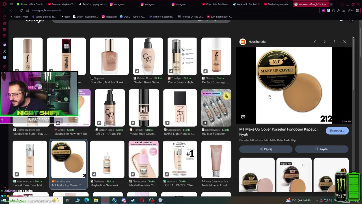Click the browser forward arrow
The width and height of the screenshot is (362, 204).
tap(16, 10)
